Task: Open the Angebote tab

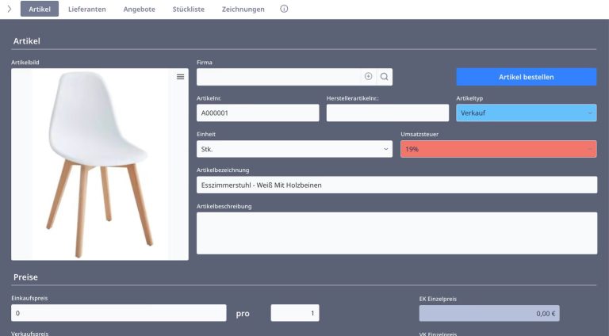Action: [139, 9]
